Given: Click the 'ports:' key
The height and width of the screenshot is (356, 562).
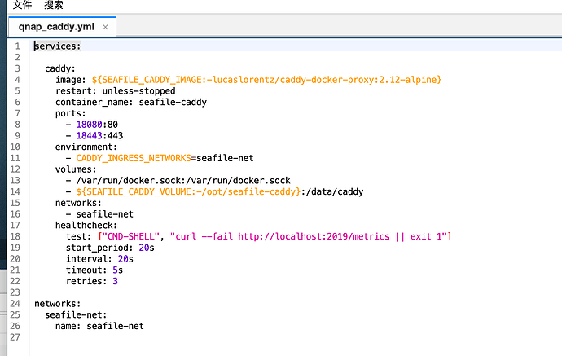Looking at the screenshot, I should (x=71, y=113).
